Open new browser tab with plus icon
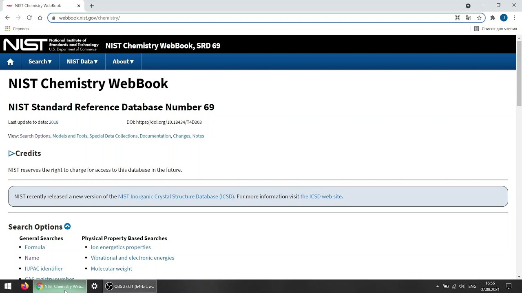 92,6
